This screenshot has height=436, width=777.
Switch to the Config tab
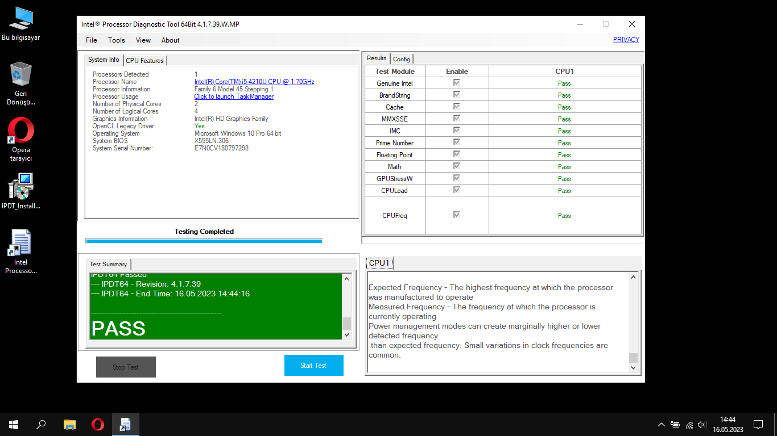(x=402, y=59)
